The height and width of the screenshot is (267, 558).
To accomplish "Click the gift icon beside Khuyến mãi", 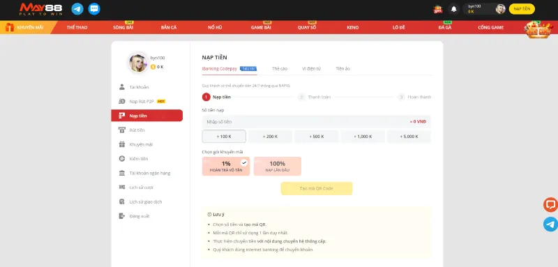I will tap(122, 144).
